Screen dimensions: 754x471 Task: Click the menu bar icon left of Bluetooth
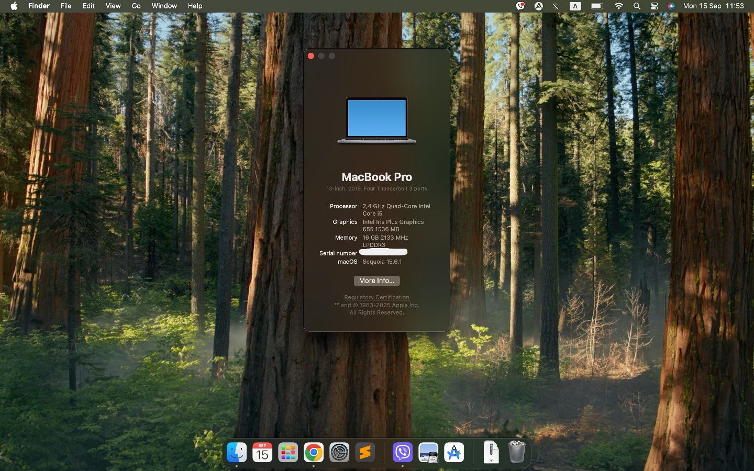click(538, 6)
